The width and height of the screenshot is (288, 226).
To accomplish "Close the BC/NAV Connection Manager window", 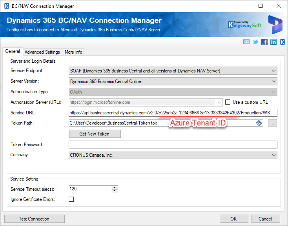I will [279, 6].
